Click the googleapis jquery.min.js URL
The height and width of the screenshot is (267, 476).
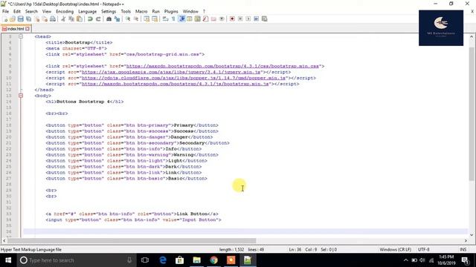[171, 72]
